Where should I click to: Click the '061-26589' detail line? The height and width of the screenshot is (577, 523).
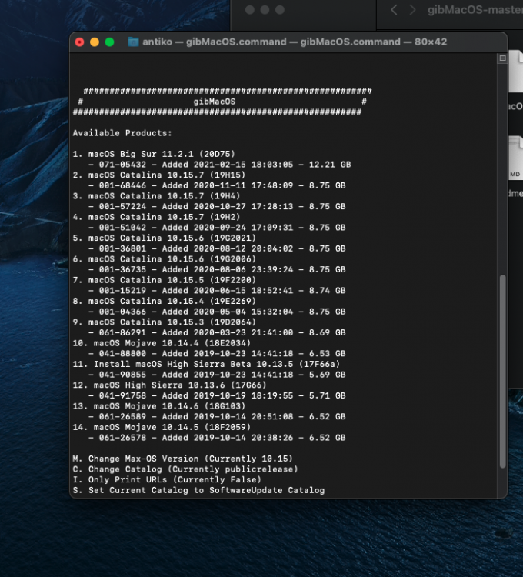coord(217,416)
